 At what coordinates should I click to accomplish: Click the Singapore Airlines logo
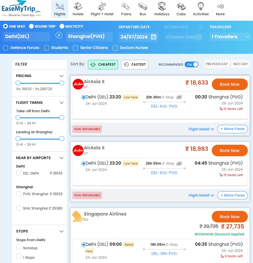pos(78,216)
